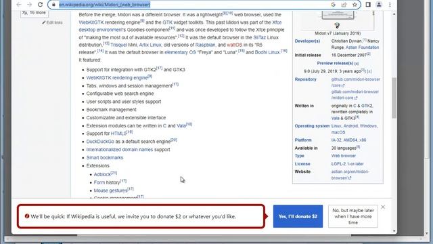Open the browser side panel icon
The width and height of the screenshot is (433, 244).
[x=368, y=5]
